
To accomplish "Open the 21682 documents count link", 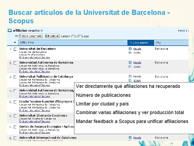I will [x=137, y=67].
